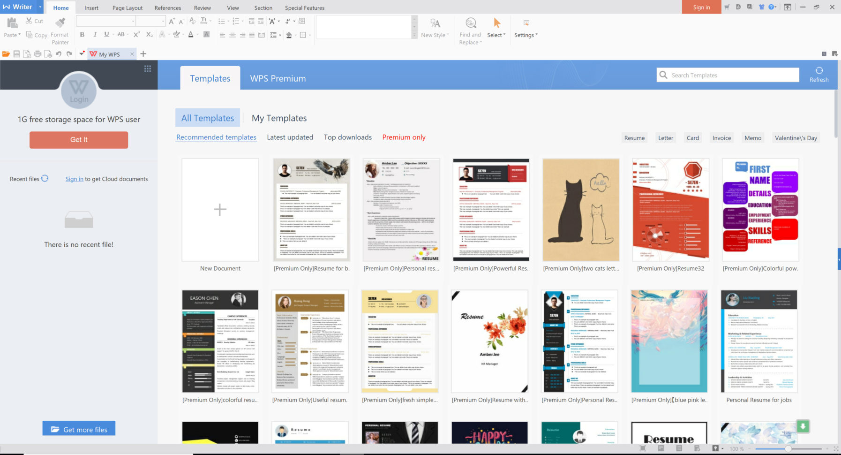The height and width of the screenshot is (455, 841).
Task: Undo the last action
Action: click(x=59, y=54)
